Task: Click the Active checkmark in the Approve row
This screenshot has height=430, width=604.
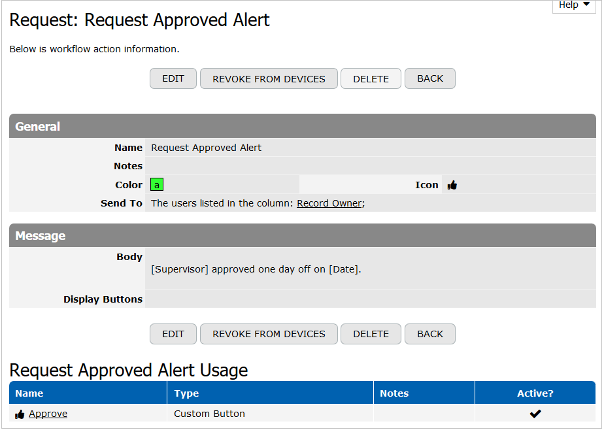Action: click(535, 414)
